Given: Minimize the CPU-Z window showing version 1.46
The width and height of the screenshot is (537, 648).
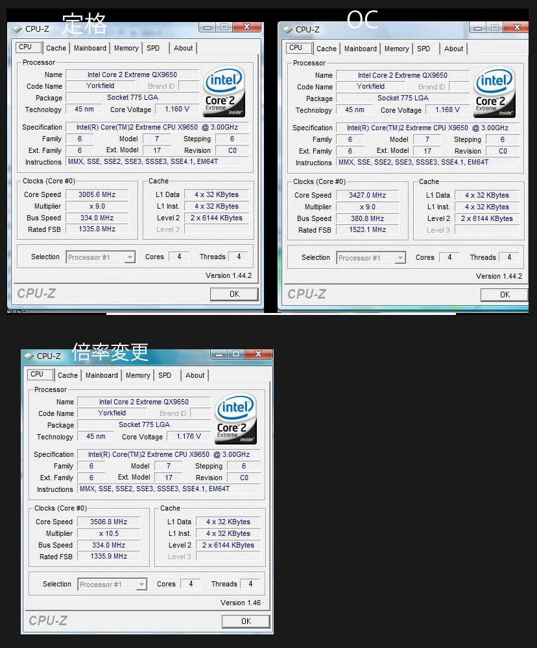Looking at the screenshot, I should tap(219, 354).
